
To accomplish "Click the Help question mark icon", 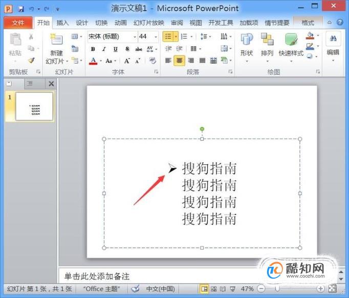I will click(340, 22).
